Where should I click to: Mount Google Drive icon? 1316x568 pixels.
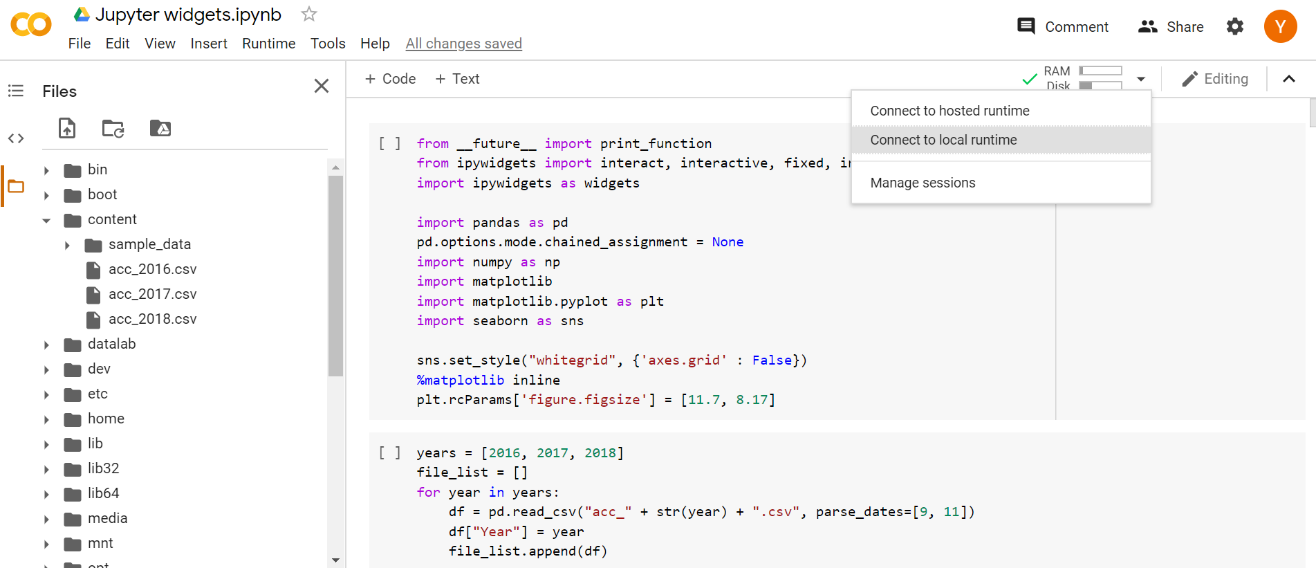pos(160,129)
